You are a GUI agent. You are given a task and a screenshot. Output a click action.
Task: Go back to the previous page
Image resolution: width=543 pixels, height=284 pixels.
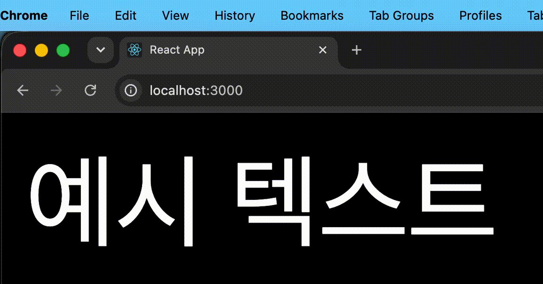(23, 91)
